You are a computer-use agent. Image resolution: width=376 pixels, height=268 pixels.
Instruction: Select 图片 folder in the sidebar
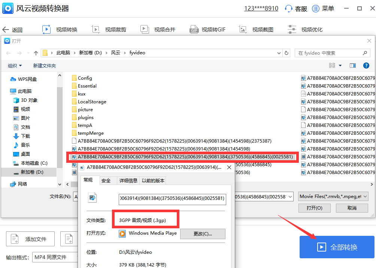pos(22,118)
